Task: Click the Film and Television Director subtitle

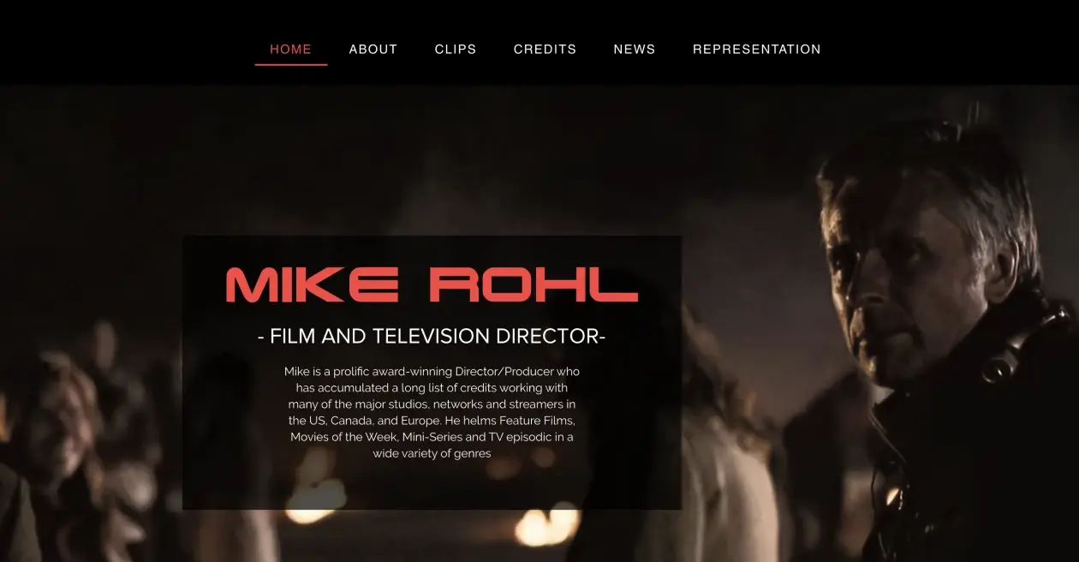Action: (432, 337)
